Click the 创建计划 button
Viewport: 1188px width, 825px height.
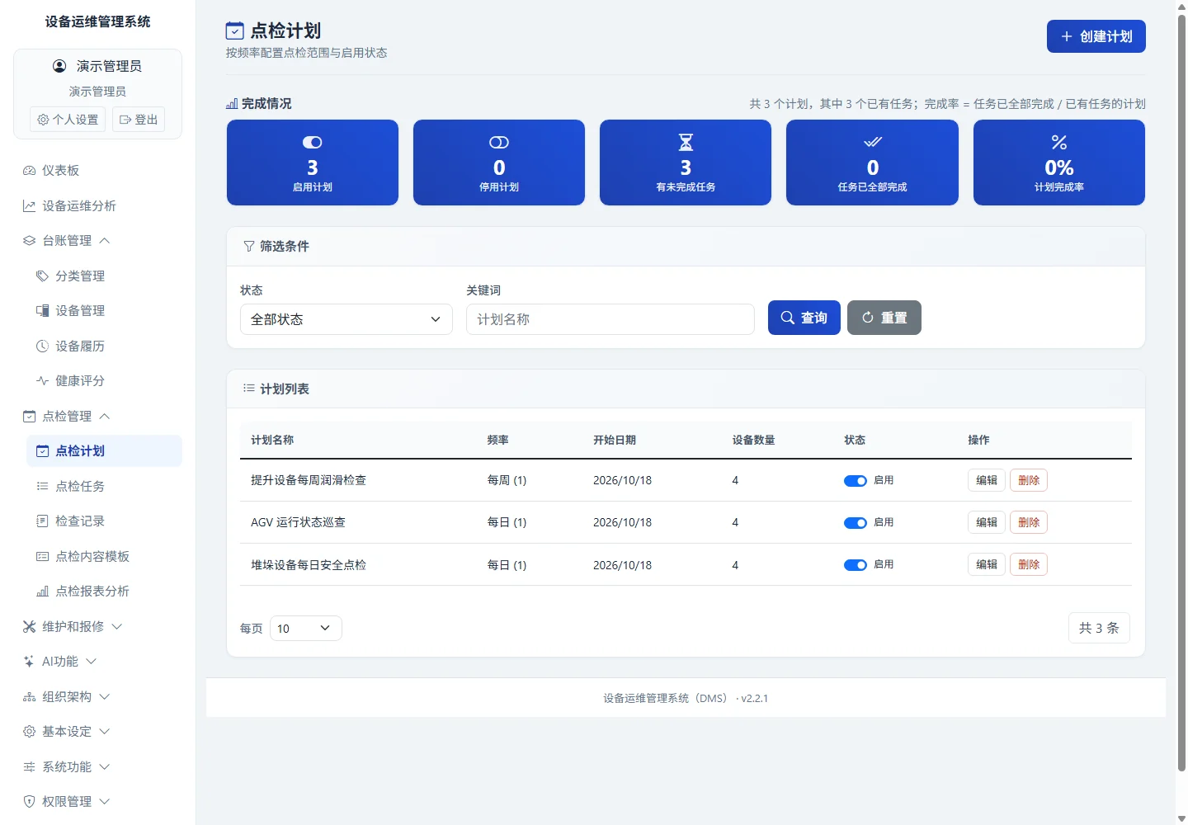[x=1096, y=36]
